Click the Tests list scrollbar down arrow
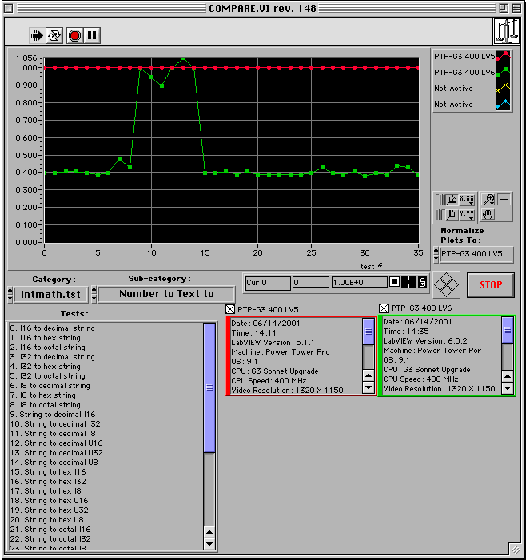 [x=209, y=544]
